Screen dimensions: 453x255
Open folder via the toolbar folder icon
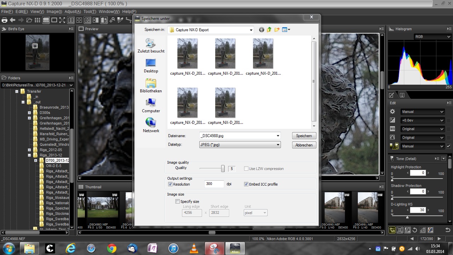coord(29,20)
